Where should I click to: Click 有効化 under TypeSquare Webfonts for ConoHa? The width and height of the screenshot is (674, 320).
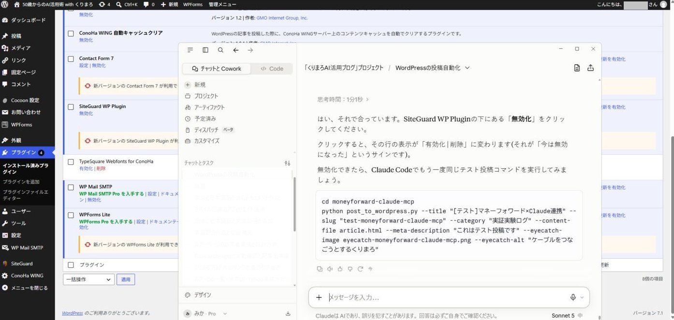click(86, 169)
